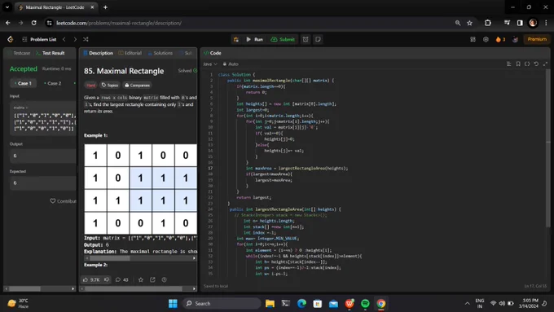Like the problem thumbs-up 9.7K
Screen dimensions: 554x312
(91, 279)
